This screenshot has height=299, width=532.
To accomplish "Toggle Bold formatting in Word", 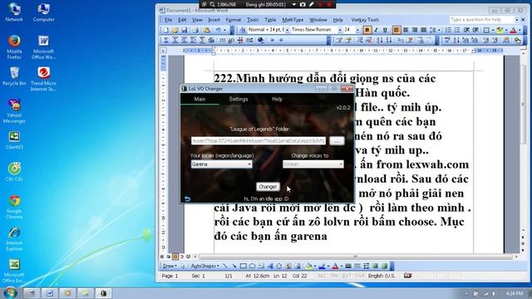I will (x=367, y=30).
